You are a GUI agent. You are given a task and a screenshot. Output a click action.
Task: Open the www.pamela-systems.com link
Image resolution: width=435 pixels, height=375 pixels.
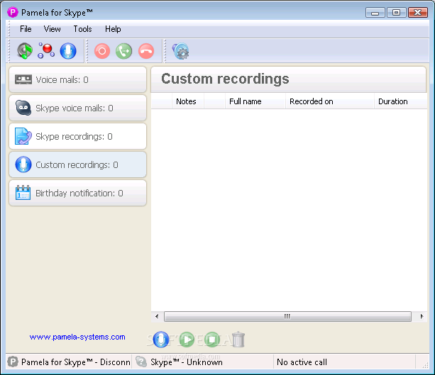tap(77, 337)
